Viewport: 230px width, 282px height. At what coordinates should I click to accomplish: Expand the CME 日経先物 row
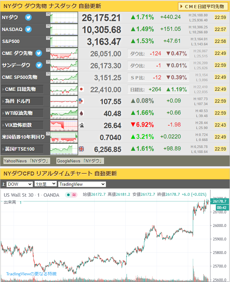tap(22, 89)
